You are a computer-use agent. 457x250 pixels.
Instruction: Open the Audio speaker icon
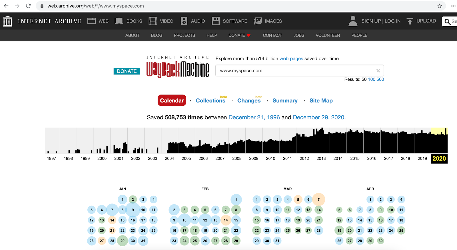click(184, 21)
